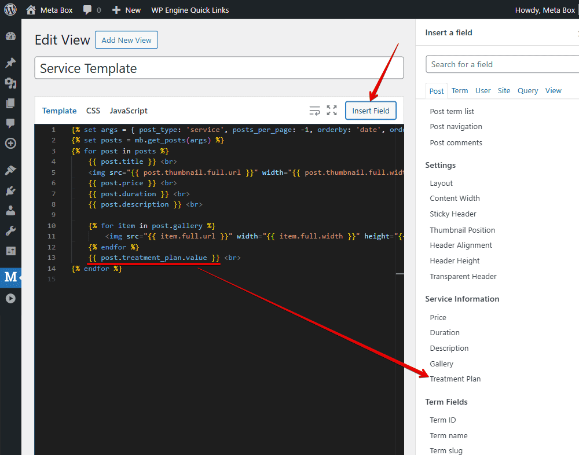
Task: Select the Site tab in field panel
Action: tap(504, 90)
